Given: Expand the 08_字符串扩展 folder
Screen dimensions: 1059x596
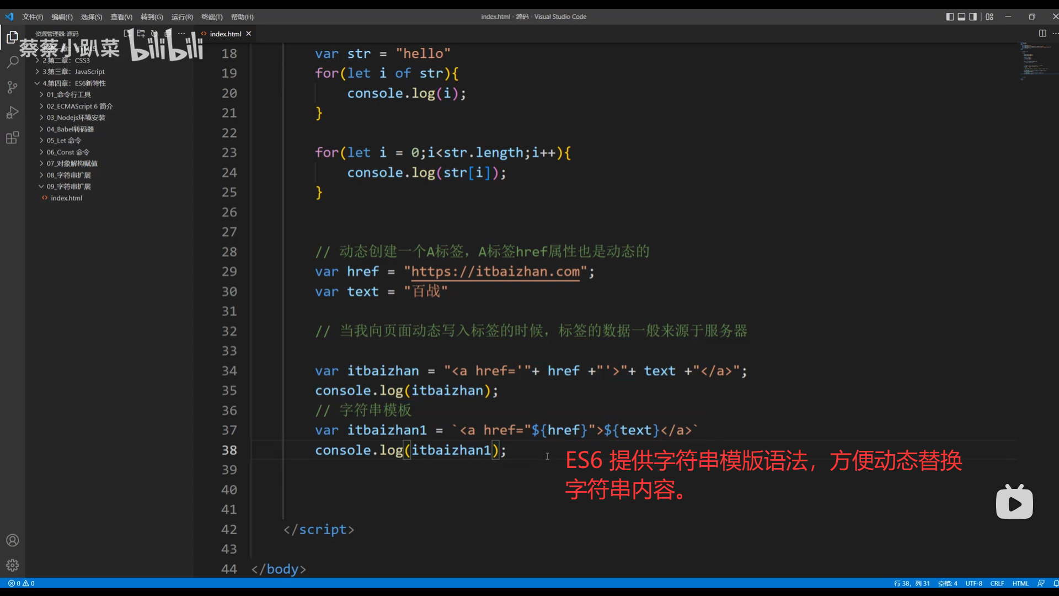Looking at the screenshot, I should click(x=68, y=175).
